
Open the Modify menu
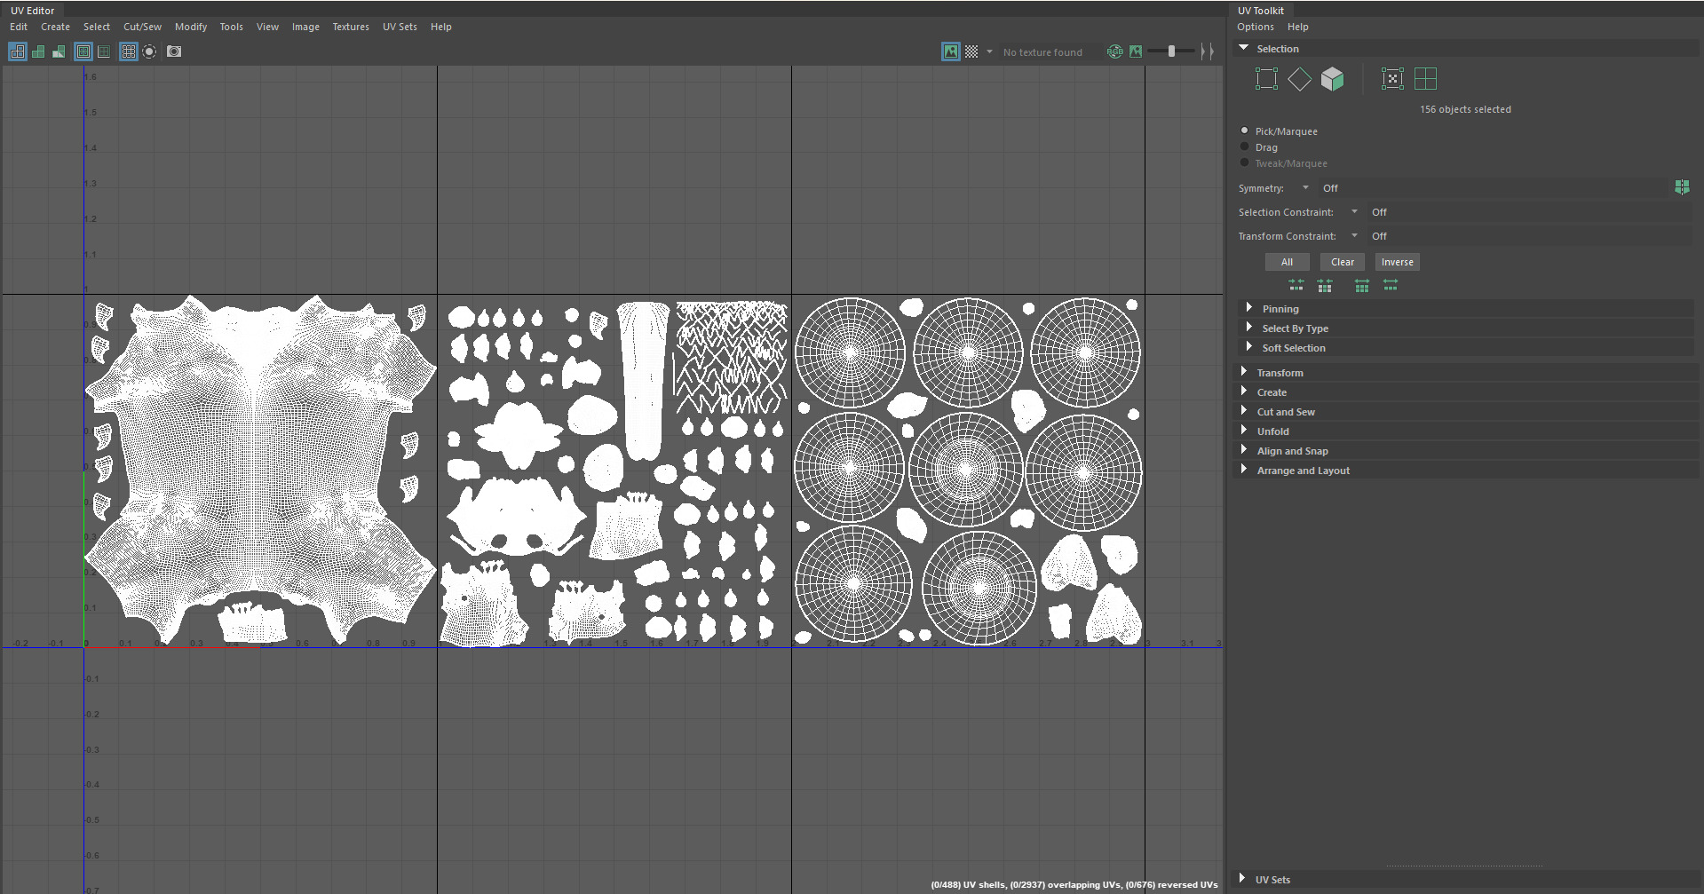pos(191,27)
